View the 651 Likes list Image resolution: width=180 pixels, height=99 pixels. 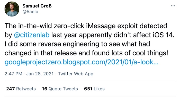tap(94, 89)
